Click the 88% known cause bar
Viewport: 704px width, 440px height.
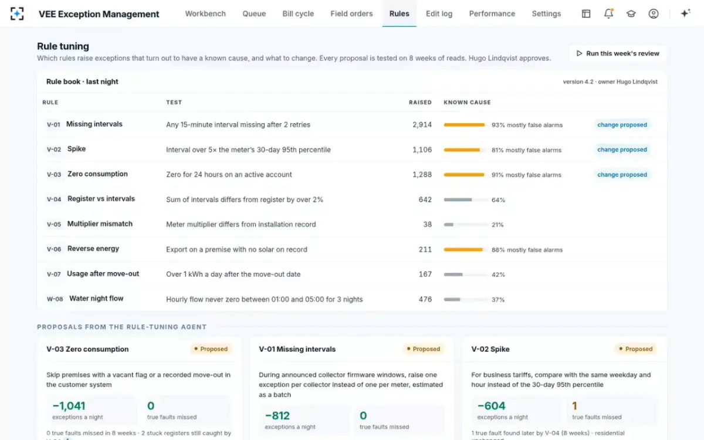point(466,249)
